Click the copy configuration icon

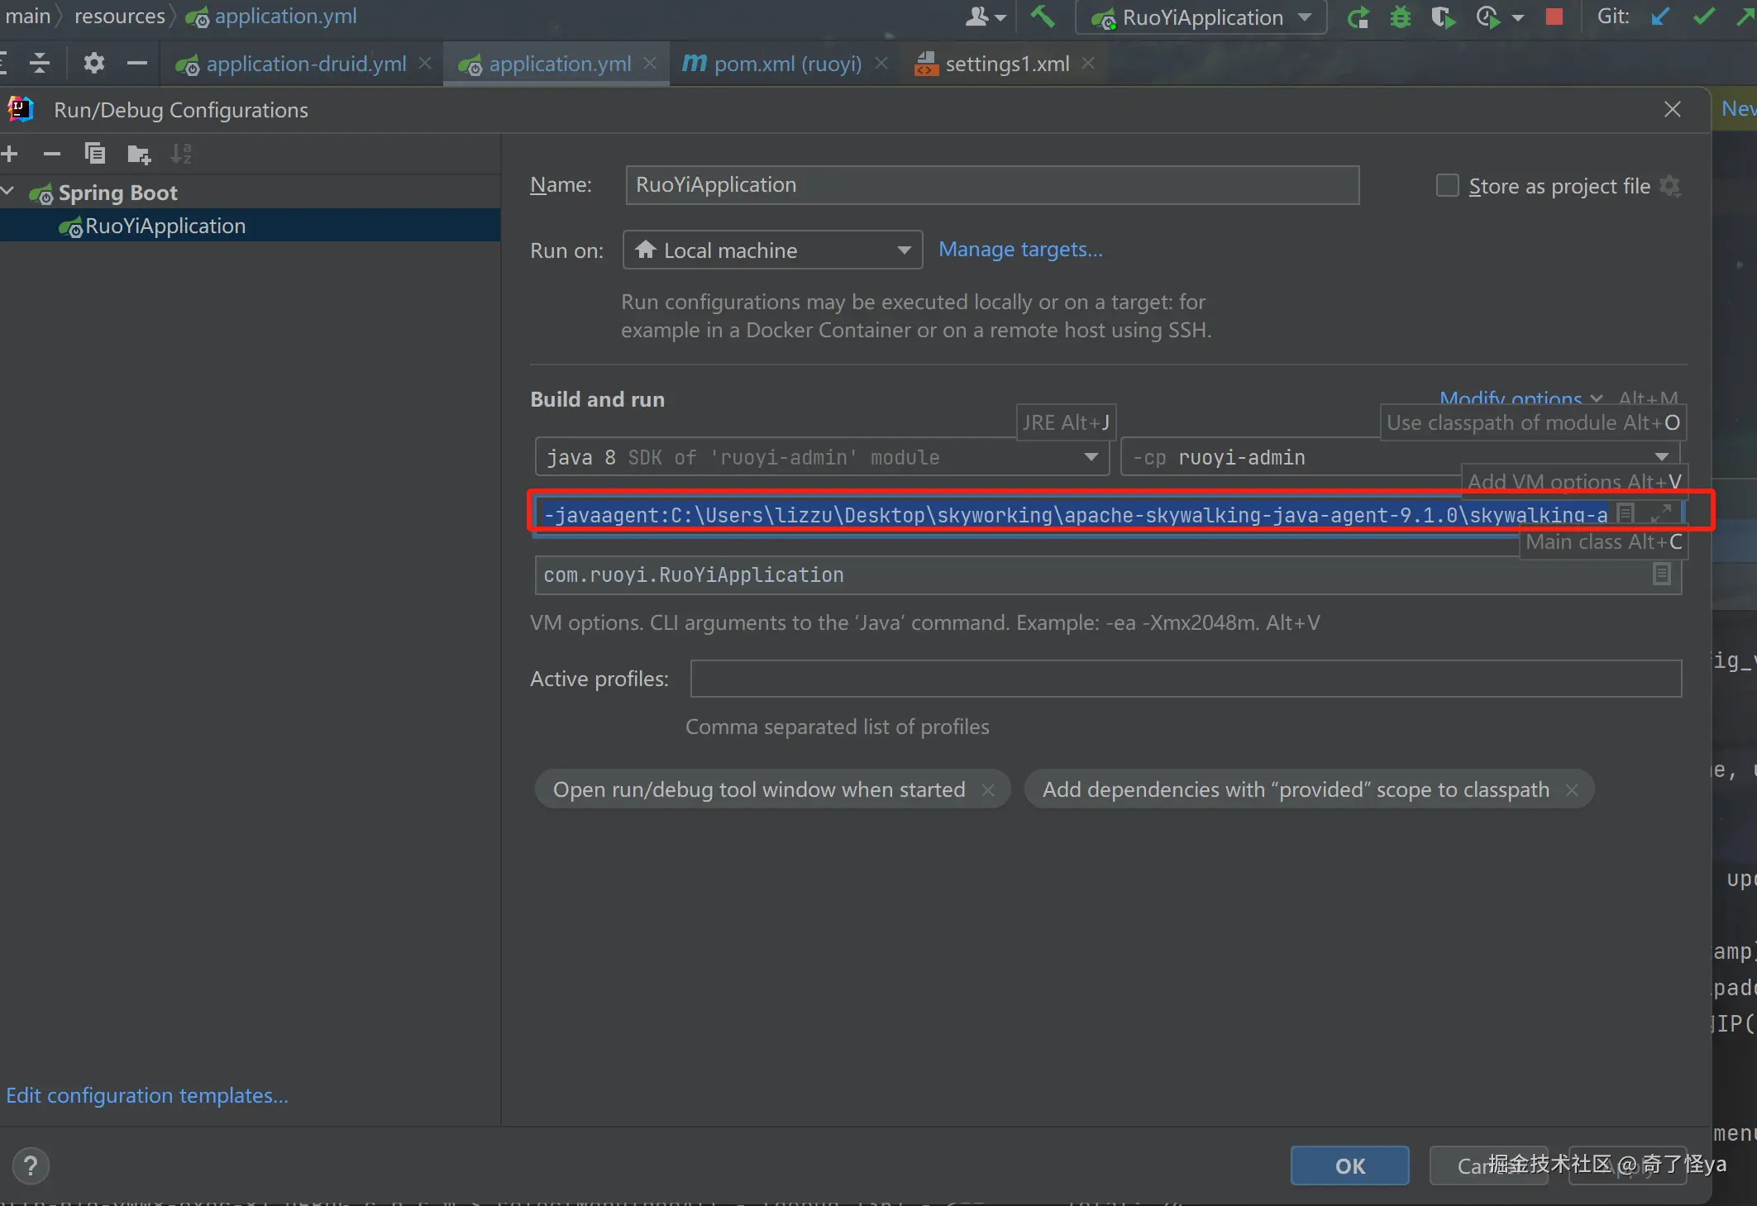[x=95, y=154]
